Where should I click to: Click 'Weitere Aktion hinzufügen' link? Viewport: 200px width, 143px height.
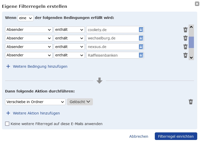[36, 113]
